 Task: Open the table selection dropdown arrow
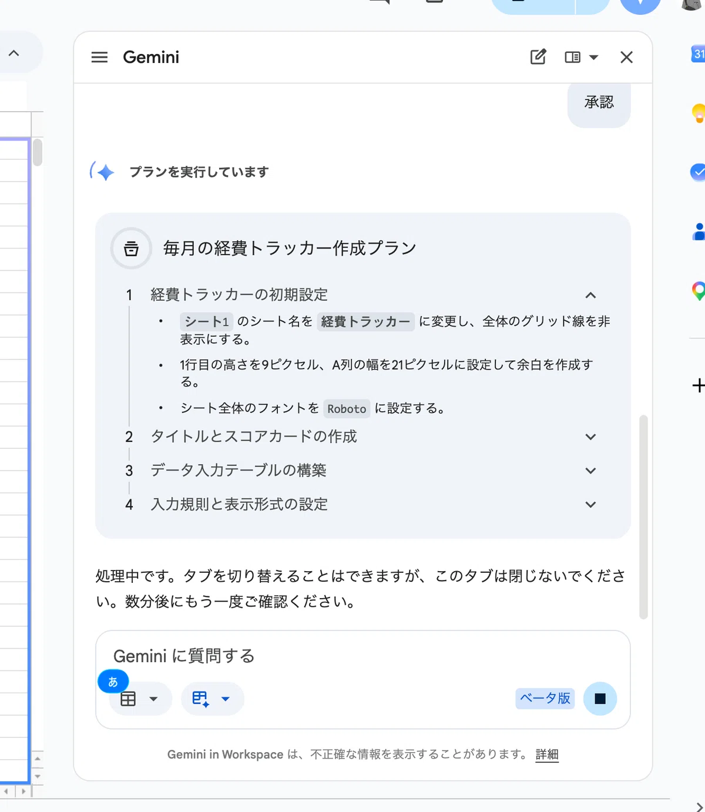(153, 699)
